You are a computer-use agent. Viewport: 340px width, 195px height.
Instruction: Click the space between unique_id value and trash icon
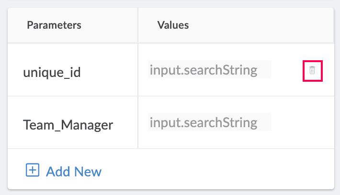point(287,71)
